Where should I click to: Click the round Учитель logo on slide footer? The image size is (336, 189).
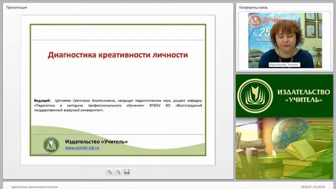click(51, 145)
